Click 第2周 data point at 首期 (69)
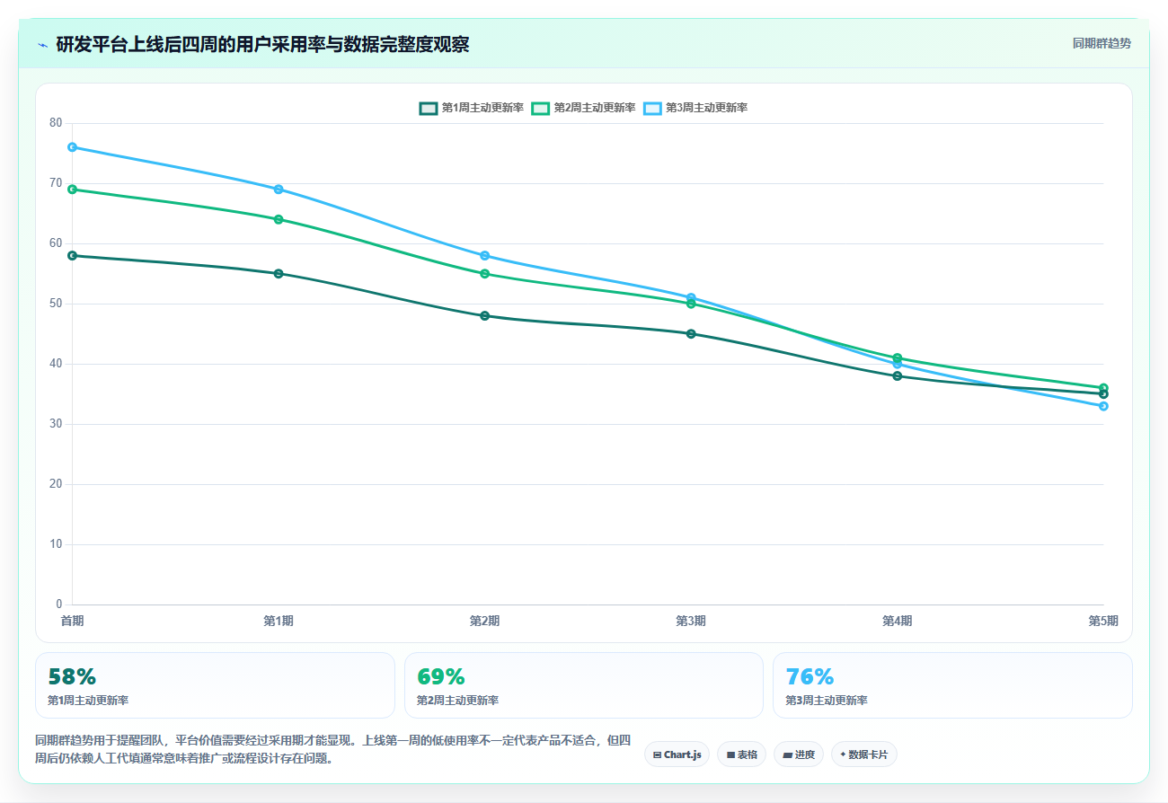1168x803 pixels. pos(72,190)
